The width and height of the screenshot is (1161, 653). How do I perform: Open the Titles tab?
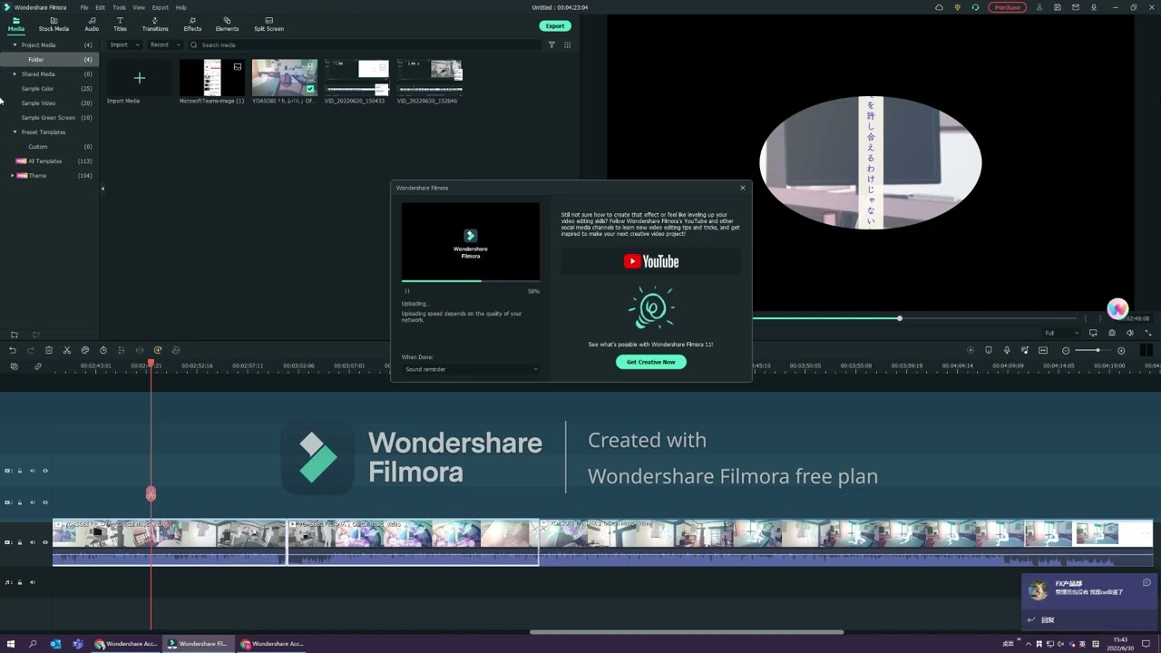click(120, 24)
